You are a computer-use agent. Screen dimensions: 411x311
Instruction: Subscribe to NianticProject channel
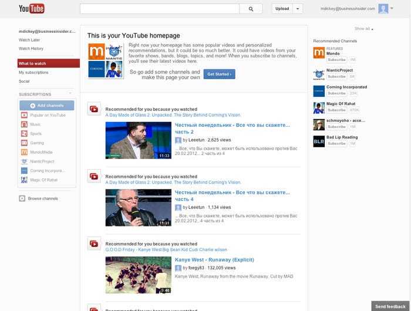coord(337,76)
